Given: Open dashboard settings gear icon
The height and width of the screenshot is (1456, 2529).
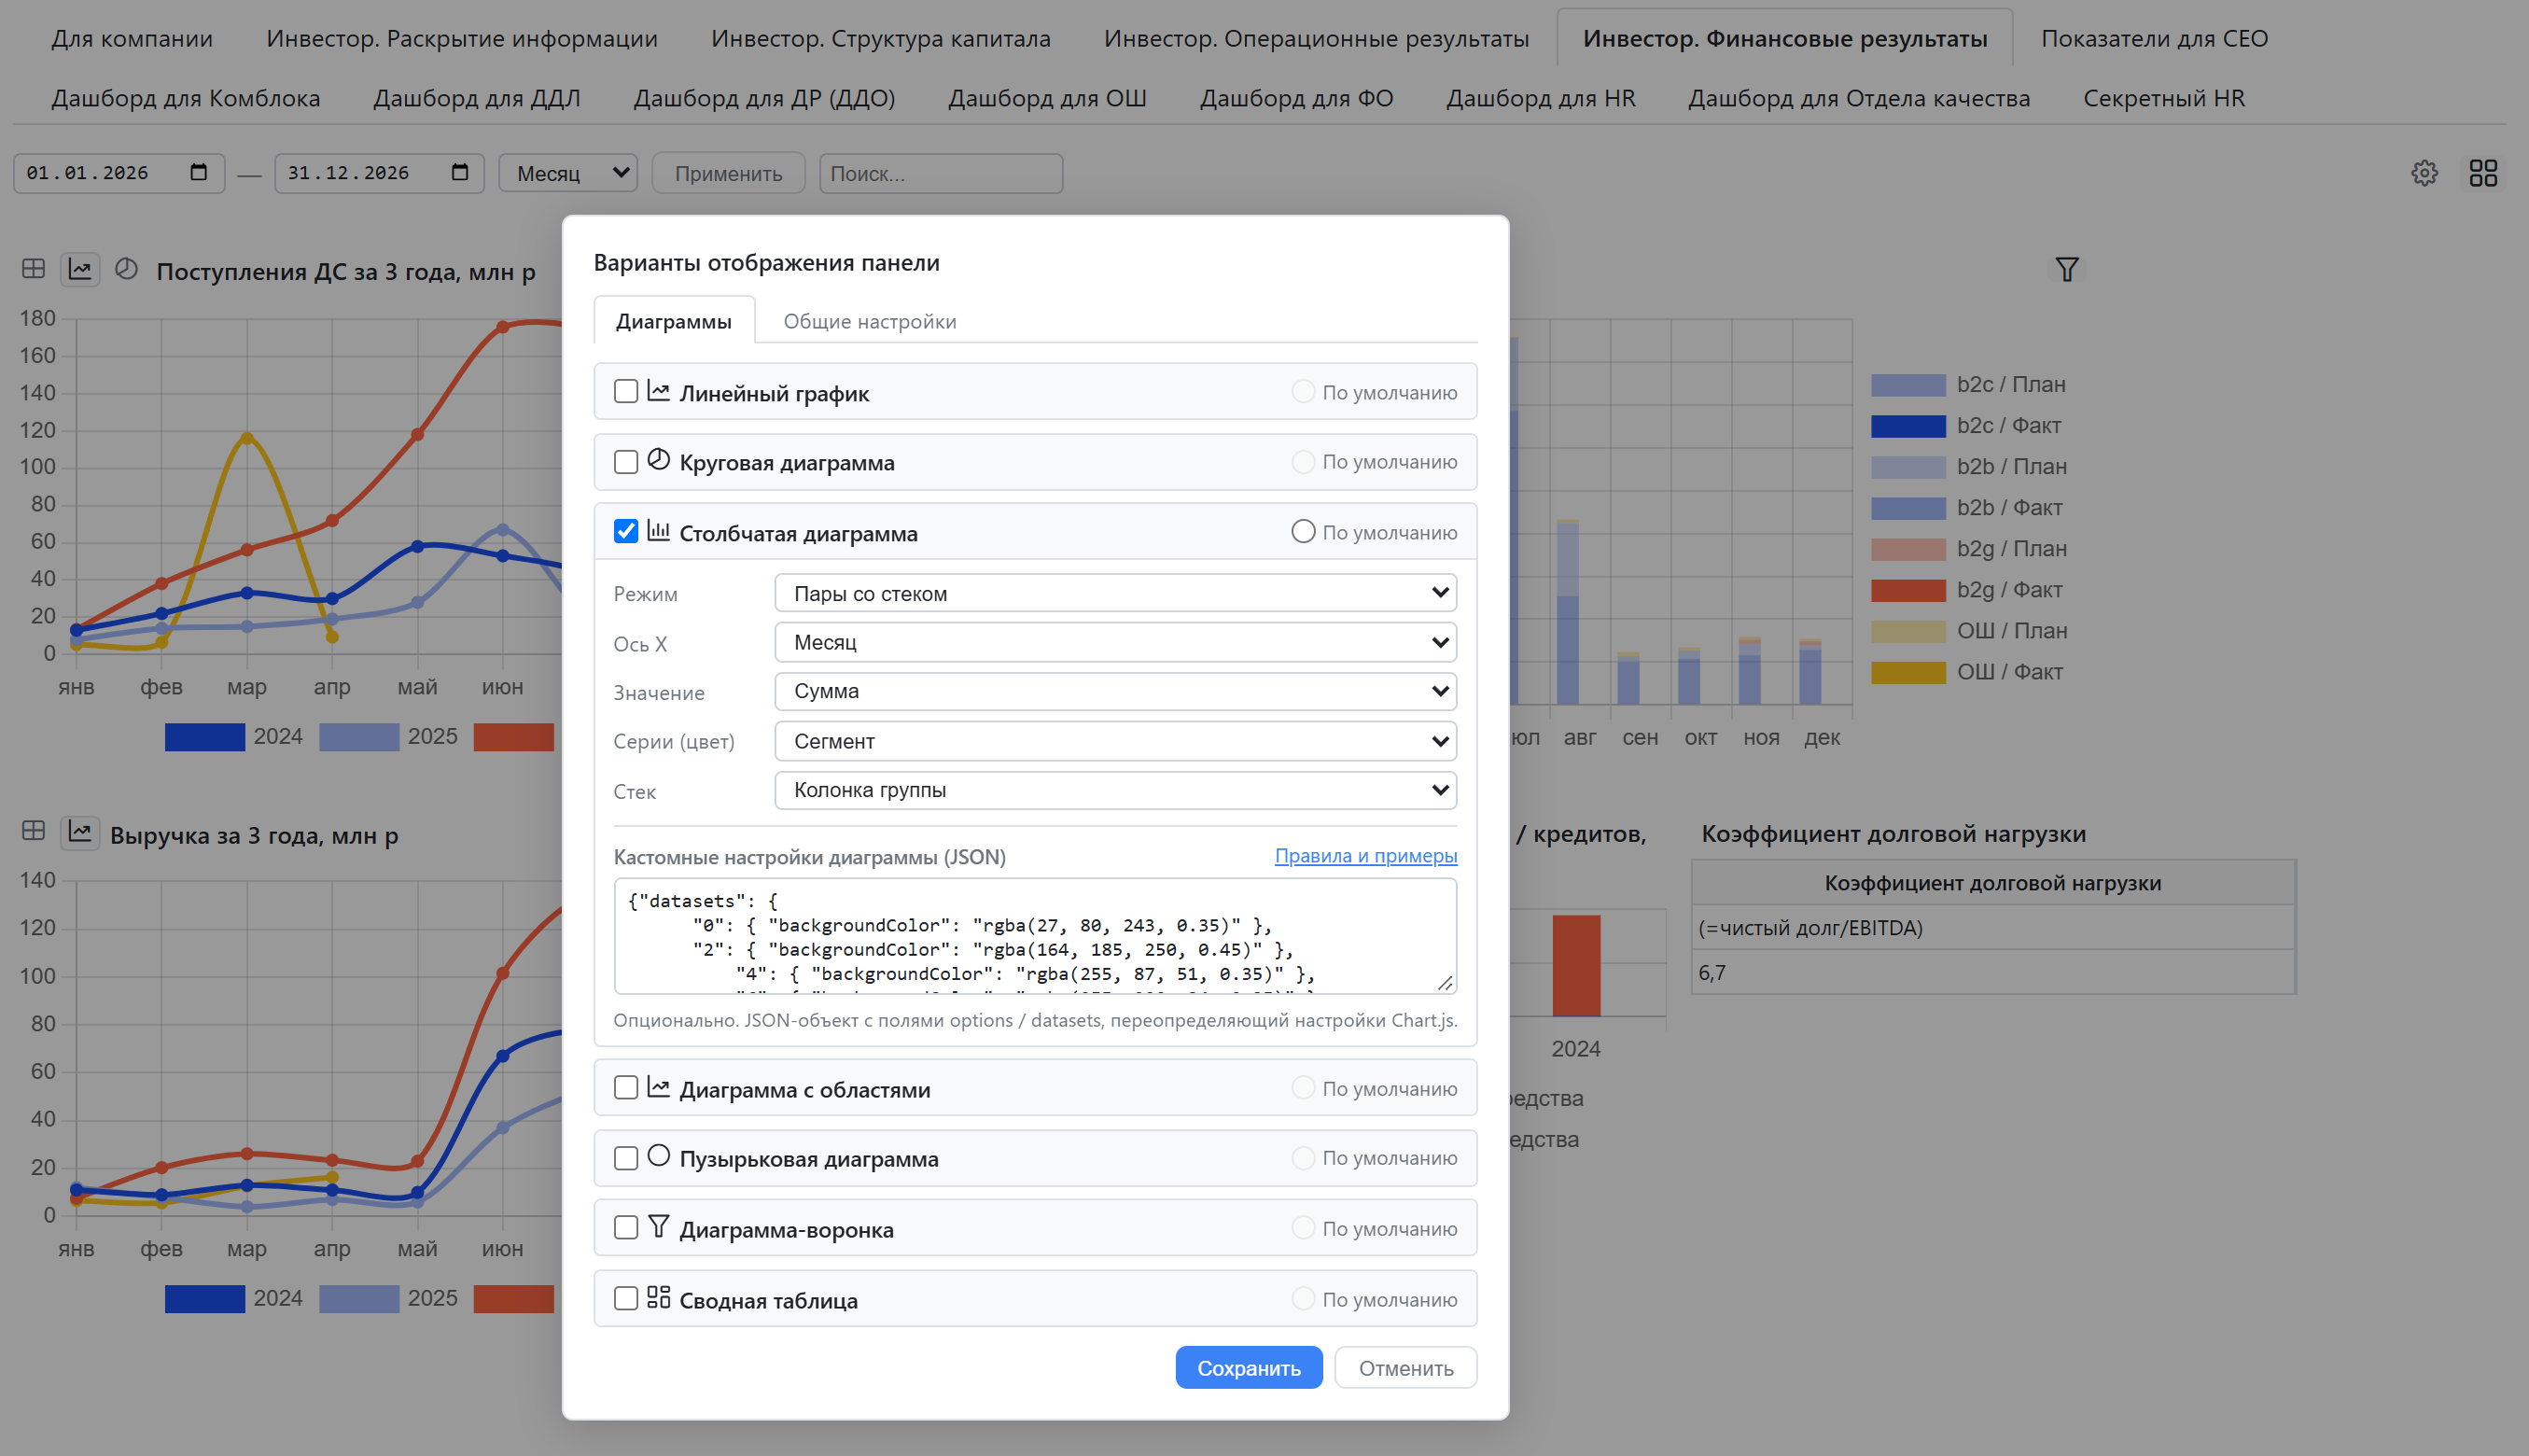Looking at the screenshot, I should tap(2424, 173).
